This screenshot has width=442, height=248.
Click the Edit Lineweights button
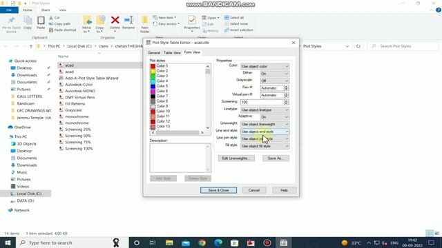click(x=236, y=158)
